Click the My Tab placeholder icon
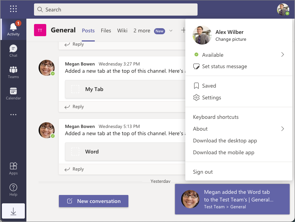Image resolution: width=295 pixels, height=222 pixels. point(75,89)
